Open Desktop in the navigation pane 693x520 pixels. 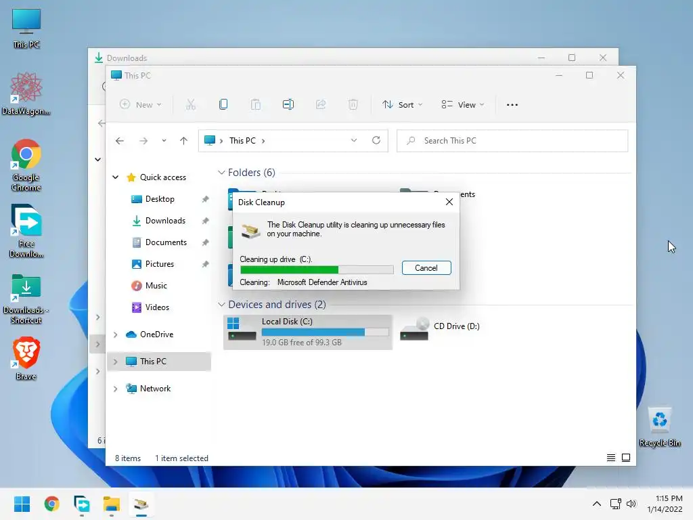(160, 199)
